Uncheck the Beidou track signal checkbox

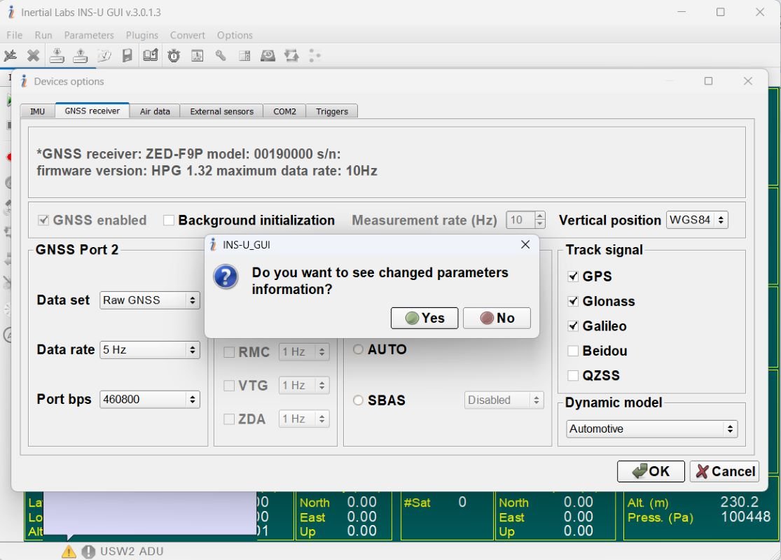click(572, 351)
